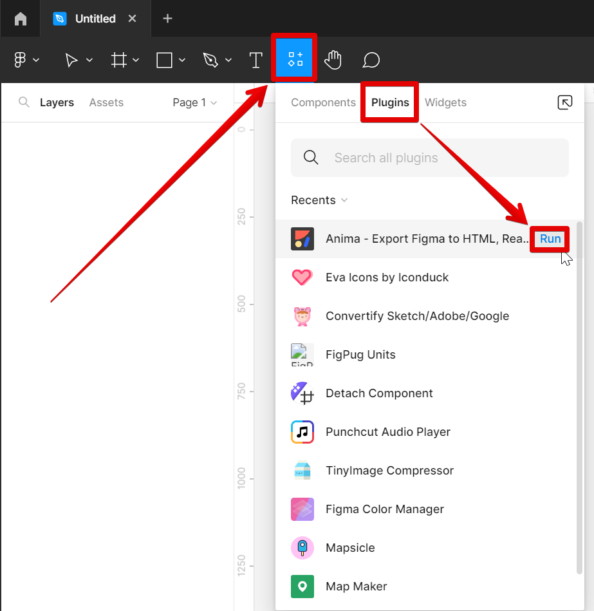594x611 pixels.
Task: Click the Home icon
Action: (20, 18)
